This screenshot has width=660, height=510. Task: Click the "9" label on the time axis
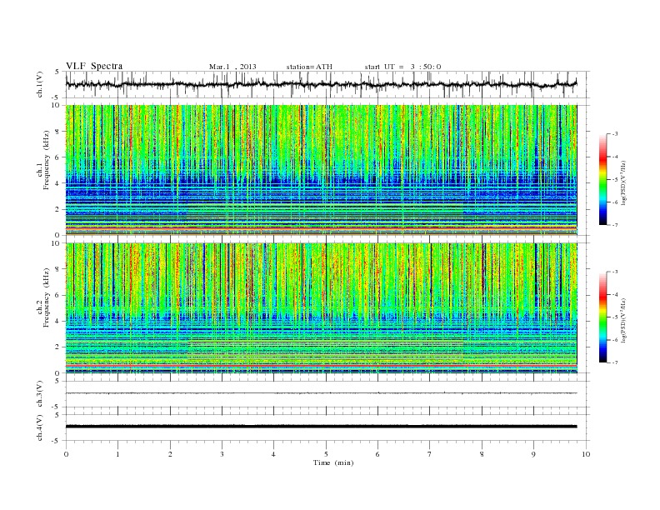533,454
